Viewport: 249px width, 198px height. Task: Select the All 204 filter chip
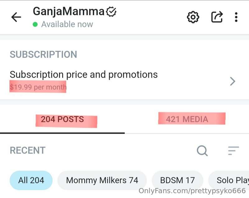(31, 180)
